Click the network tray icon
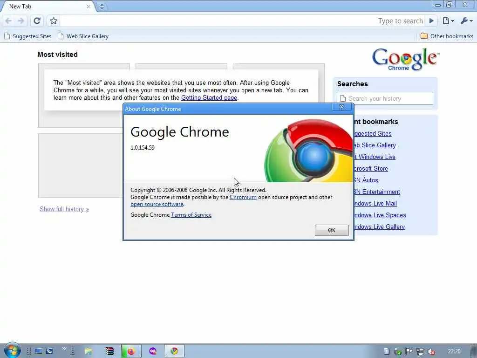 [420, 351]
